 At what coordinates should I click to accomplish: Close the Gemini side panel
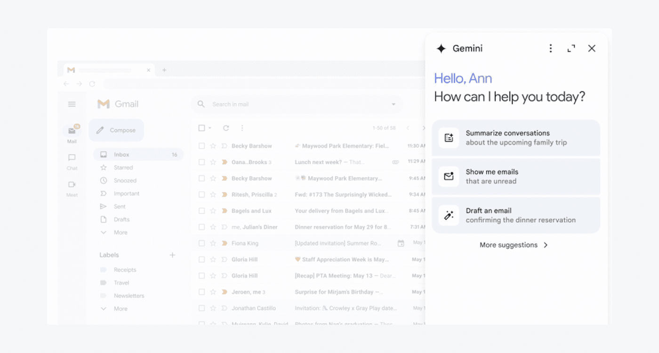(592, 48)
